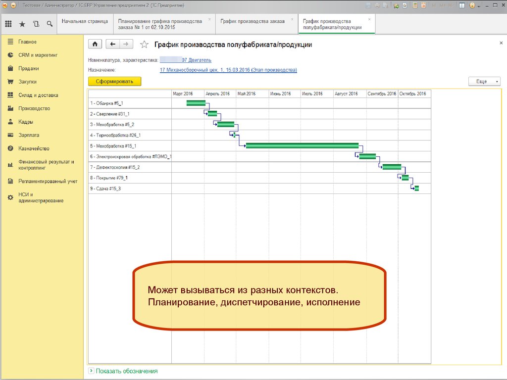Click the Обдирка green Gantt bar

point(196,103)
